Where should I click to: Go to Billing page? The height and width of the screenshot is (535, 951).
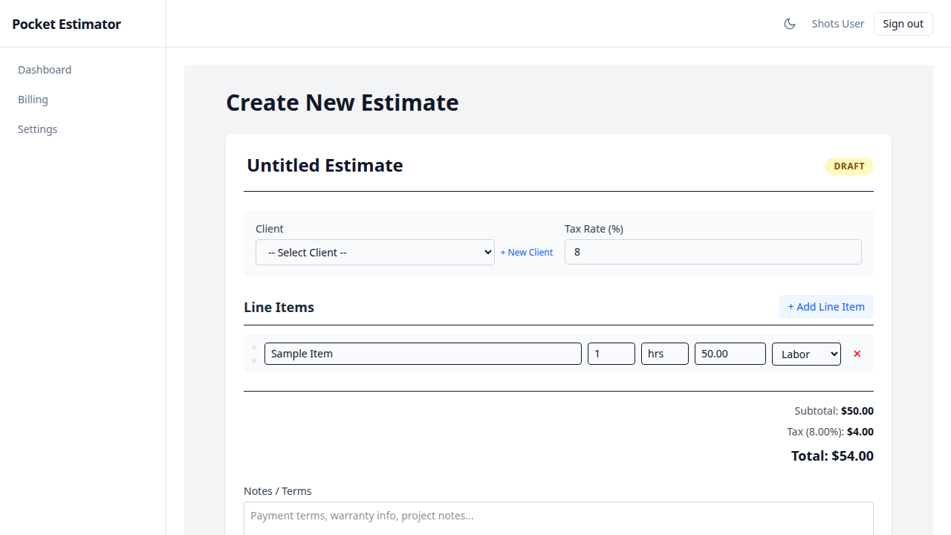tap(33, 100)
